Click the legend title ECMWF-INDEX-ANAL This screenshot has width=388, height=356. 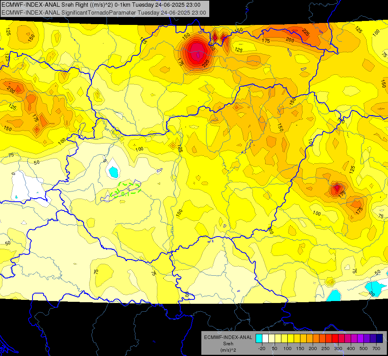(228, 337)
